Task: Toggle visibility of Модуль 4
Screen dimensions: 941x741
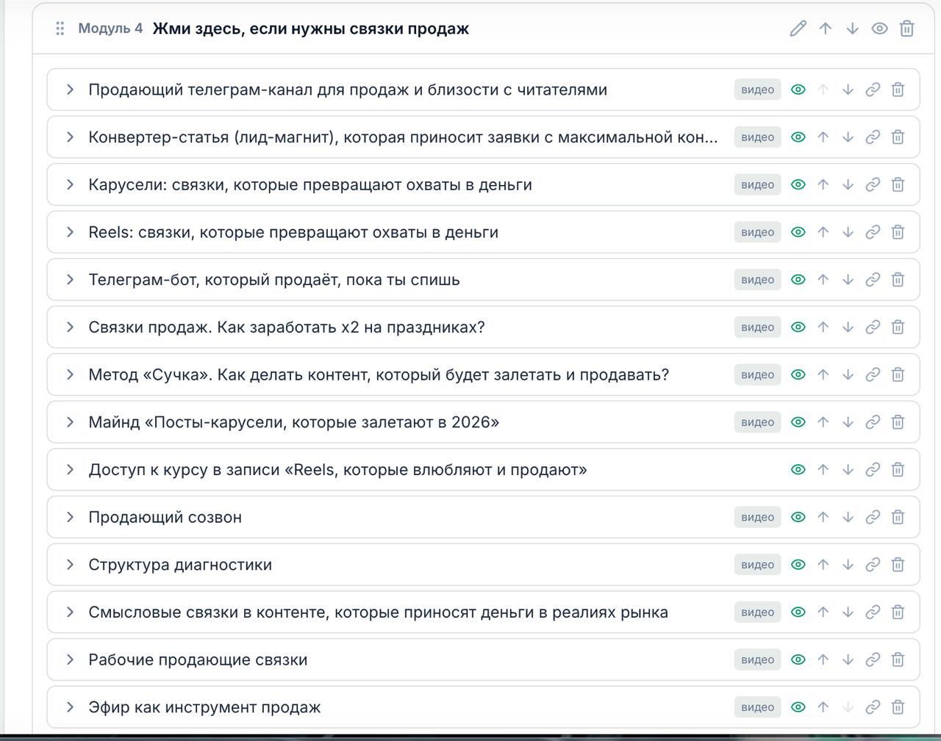Action: point(879,29)
